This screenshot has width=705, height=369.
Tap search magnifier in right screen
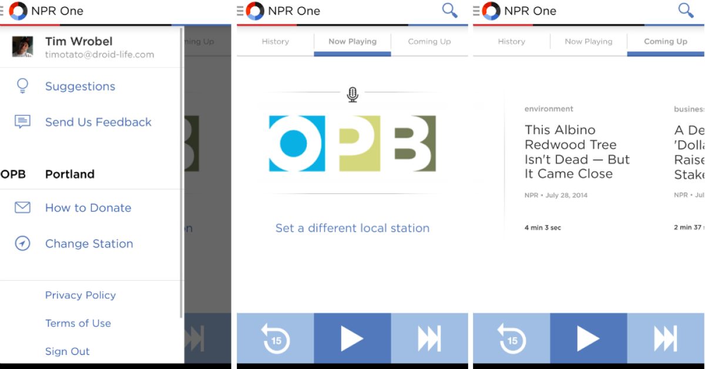pyautogui.click(x=686, y=10)
